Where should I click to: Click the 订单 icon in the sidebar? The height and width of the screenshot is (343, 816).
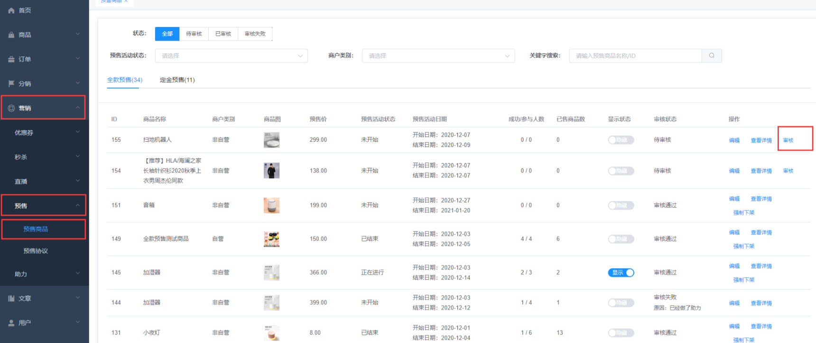[11, 59]
